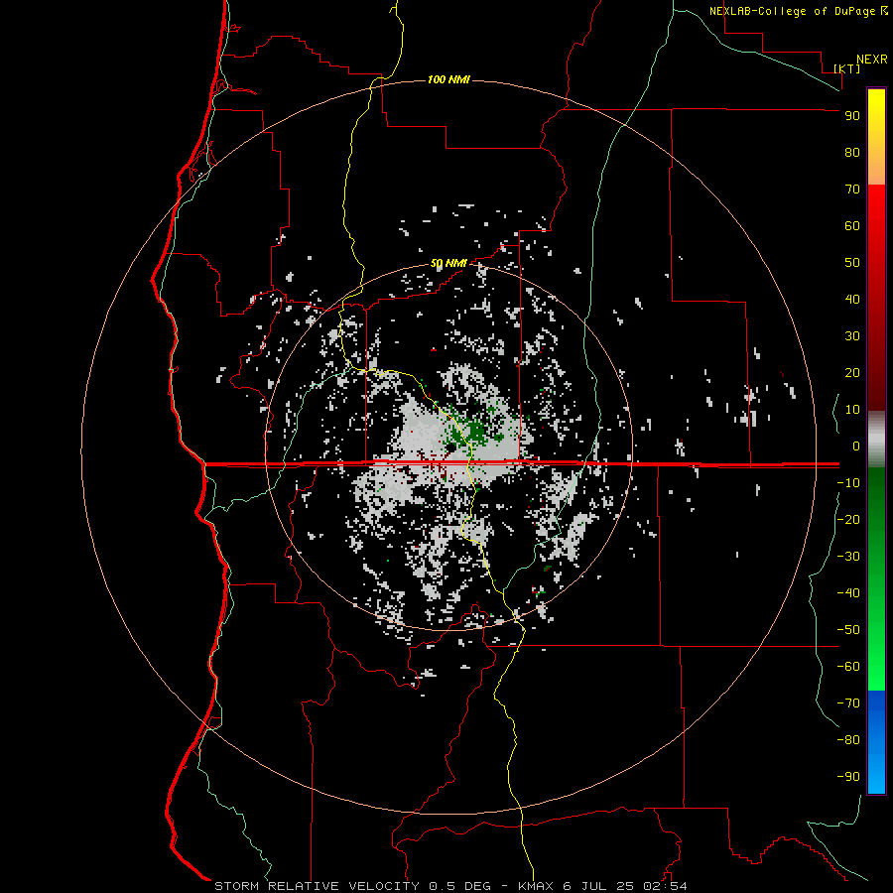Click the 80 value on velocity scale
The width and height of the screenshot is (893, 893).
[x=852, y=152]
